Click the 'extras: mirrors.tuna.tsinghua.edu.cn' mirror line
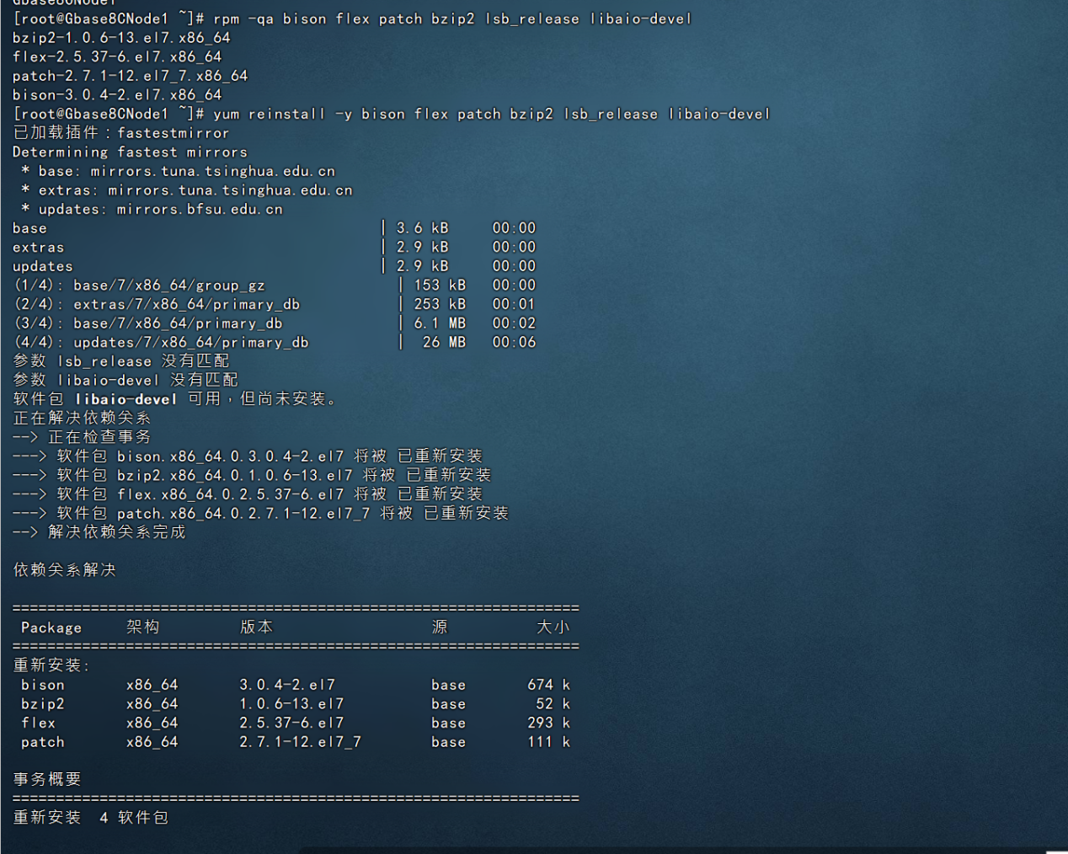This screenshot has width=1068, height=854. coord(187,190)
